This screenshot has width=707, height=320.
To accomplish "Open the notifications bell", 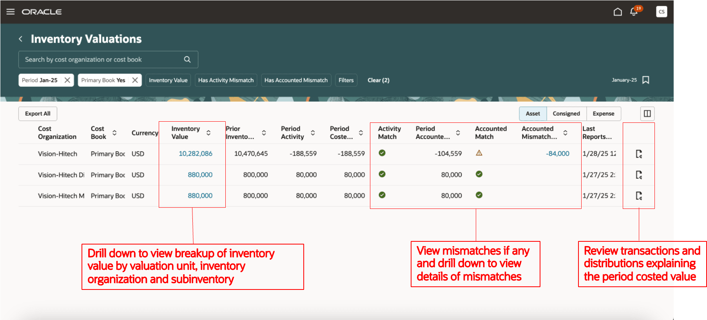I will tap(634, 12).
